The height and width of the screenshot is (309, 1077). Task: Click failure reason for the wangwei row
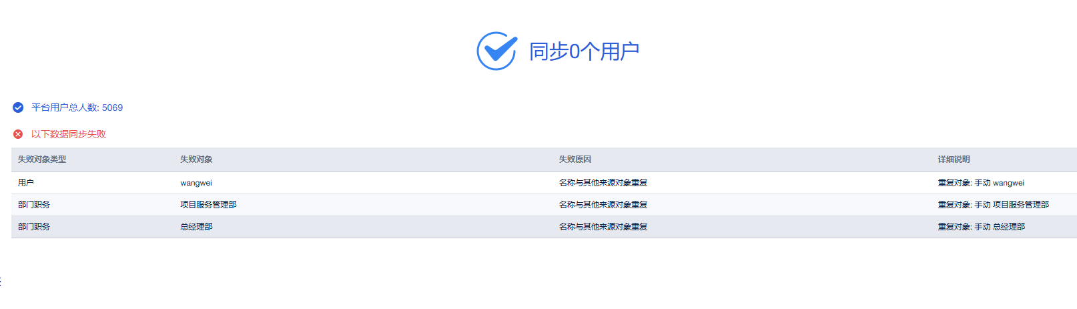pyautogui.click(x=603, y=183)
